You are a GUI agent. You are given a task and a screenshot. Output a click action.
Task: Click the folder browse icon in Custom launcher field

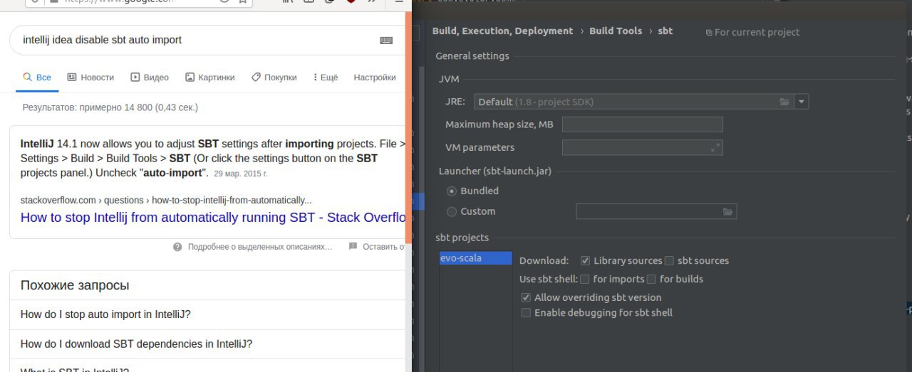pyautogui.click(x=727, y=211)
